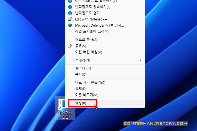Viewport: 197px width, 131px height.
Task: Open 속성(R) properties entry
Action: [x=105, y=103]
